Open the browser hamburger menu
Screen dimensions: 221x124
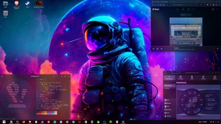[219, 5]
